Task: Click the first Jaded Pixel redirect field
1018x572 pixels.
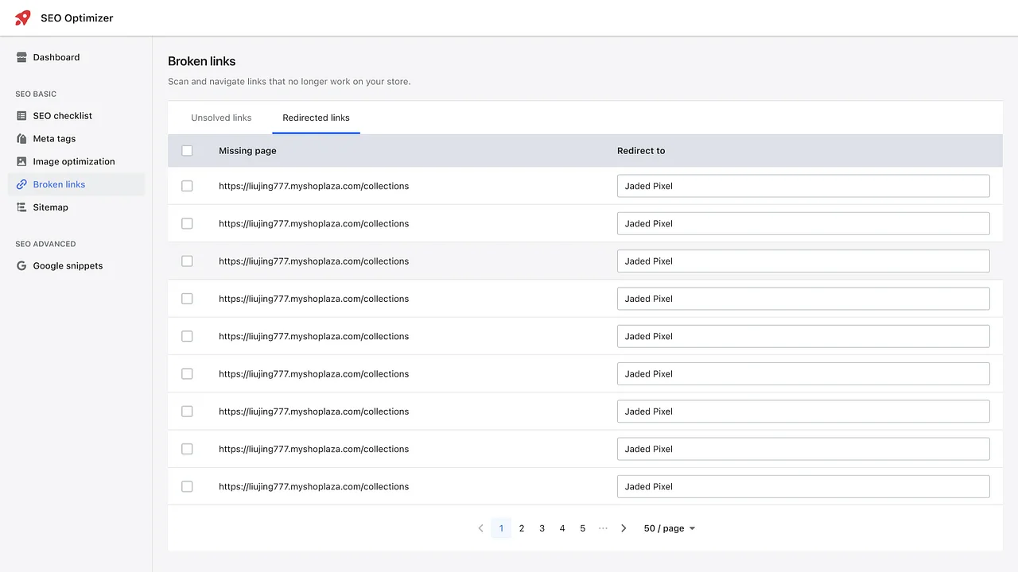Action: click(x=803, y=186)
